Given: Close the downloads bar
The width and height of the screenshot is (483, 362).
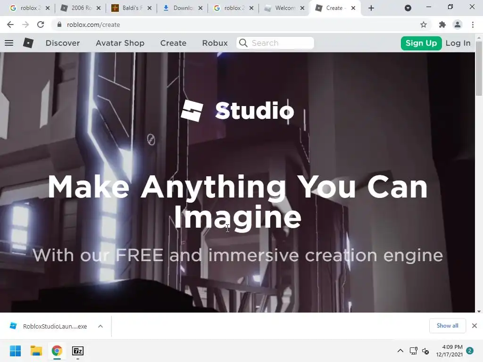Looking at the screenshot, I should 475,326.
